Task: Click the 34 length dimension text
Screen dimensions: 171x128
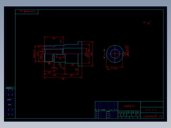Action: (72, 75)
